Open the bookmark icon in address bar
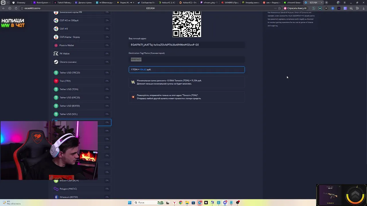 click(x=279, y=8)
